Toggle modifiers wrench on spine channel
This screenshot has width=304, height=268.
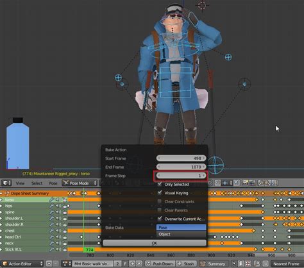pyautogui.click(x=51, y=212)
